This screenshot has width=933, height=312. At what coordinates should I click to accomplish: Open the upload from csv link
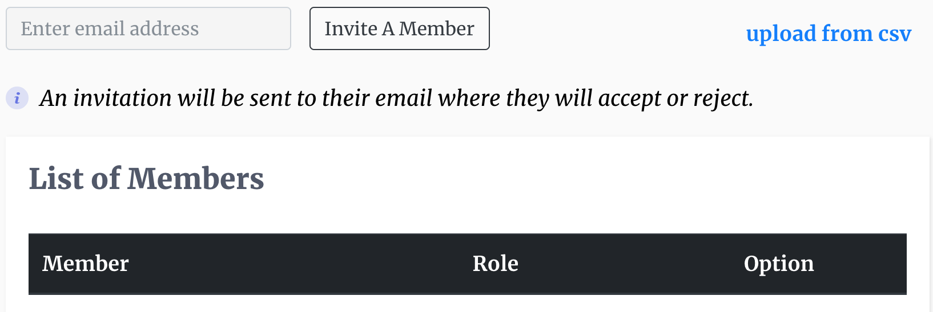pyautogui.click(x=829, y=34)
